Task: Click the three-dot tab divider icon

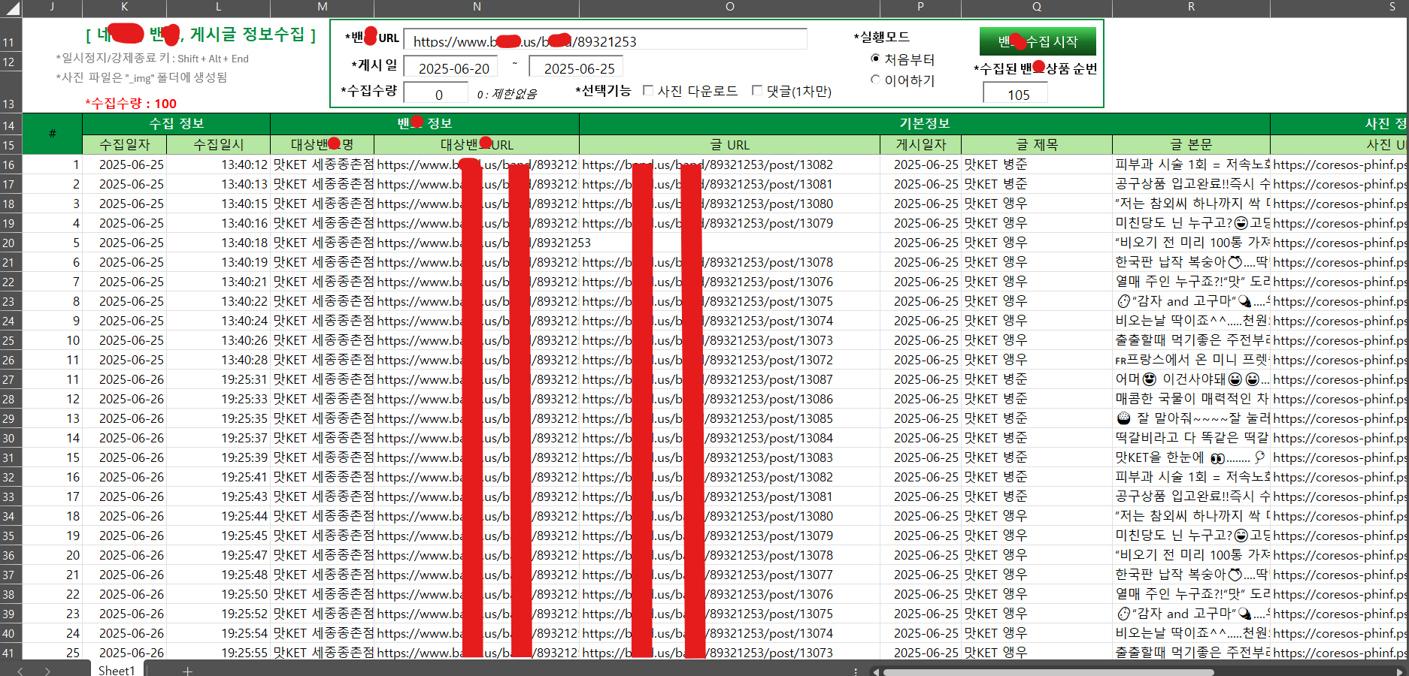Action: pyautogui.click(x=856, y=671)
